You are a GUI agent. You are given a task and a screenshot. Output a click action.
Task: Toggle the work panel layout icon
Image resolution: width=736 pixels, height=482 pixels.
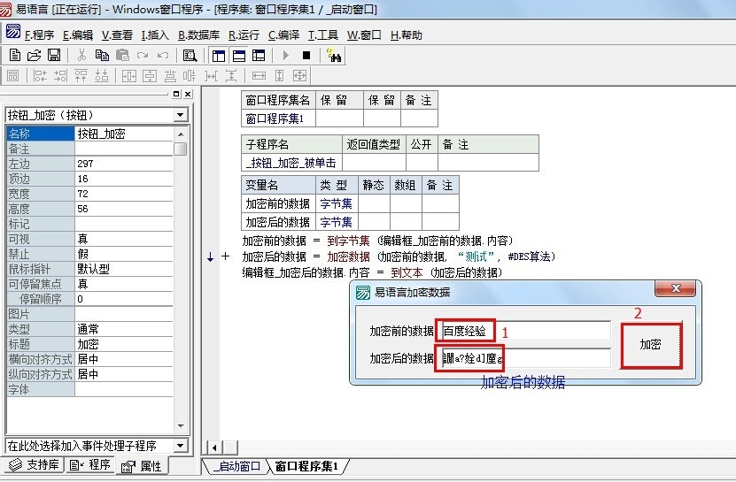pyautogui.click(x=219, y=56)
